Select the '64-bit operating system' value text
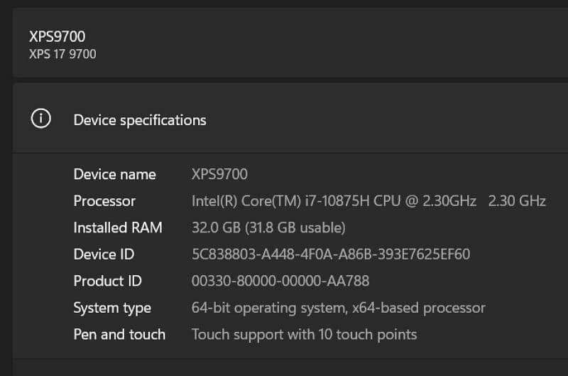Image resolution: width=568 pixels, height=376 pixels. (x=271, y=308)
